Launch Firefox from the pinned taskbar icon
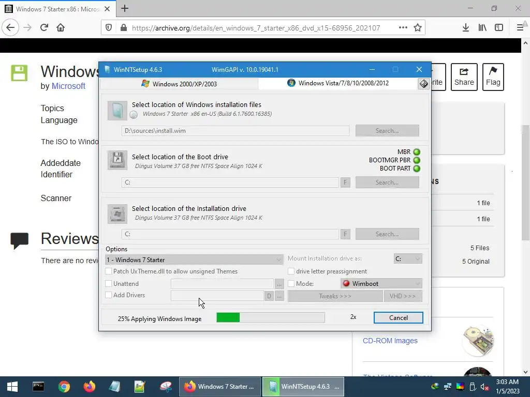The height and width of the screenshot is (397, 530). (90, 387)
